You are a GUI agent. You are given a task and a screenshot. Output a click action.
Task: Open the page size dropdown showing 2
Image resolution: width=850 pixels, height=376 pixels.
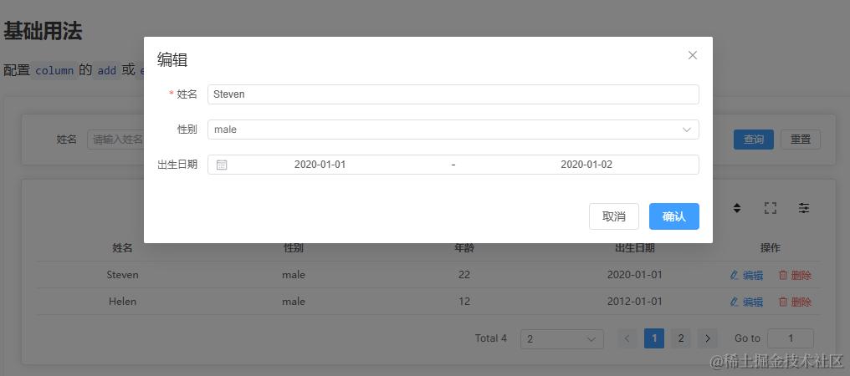tap(561, 339)
